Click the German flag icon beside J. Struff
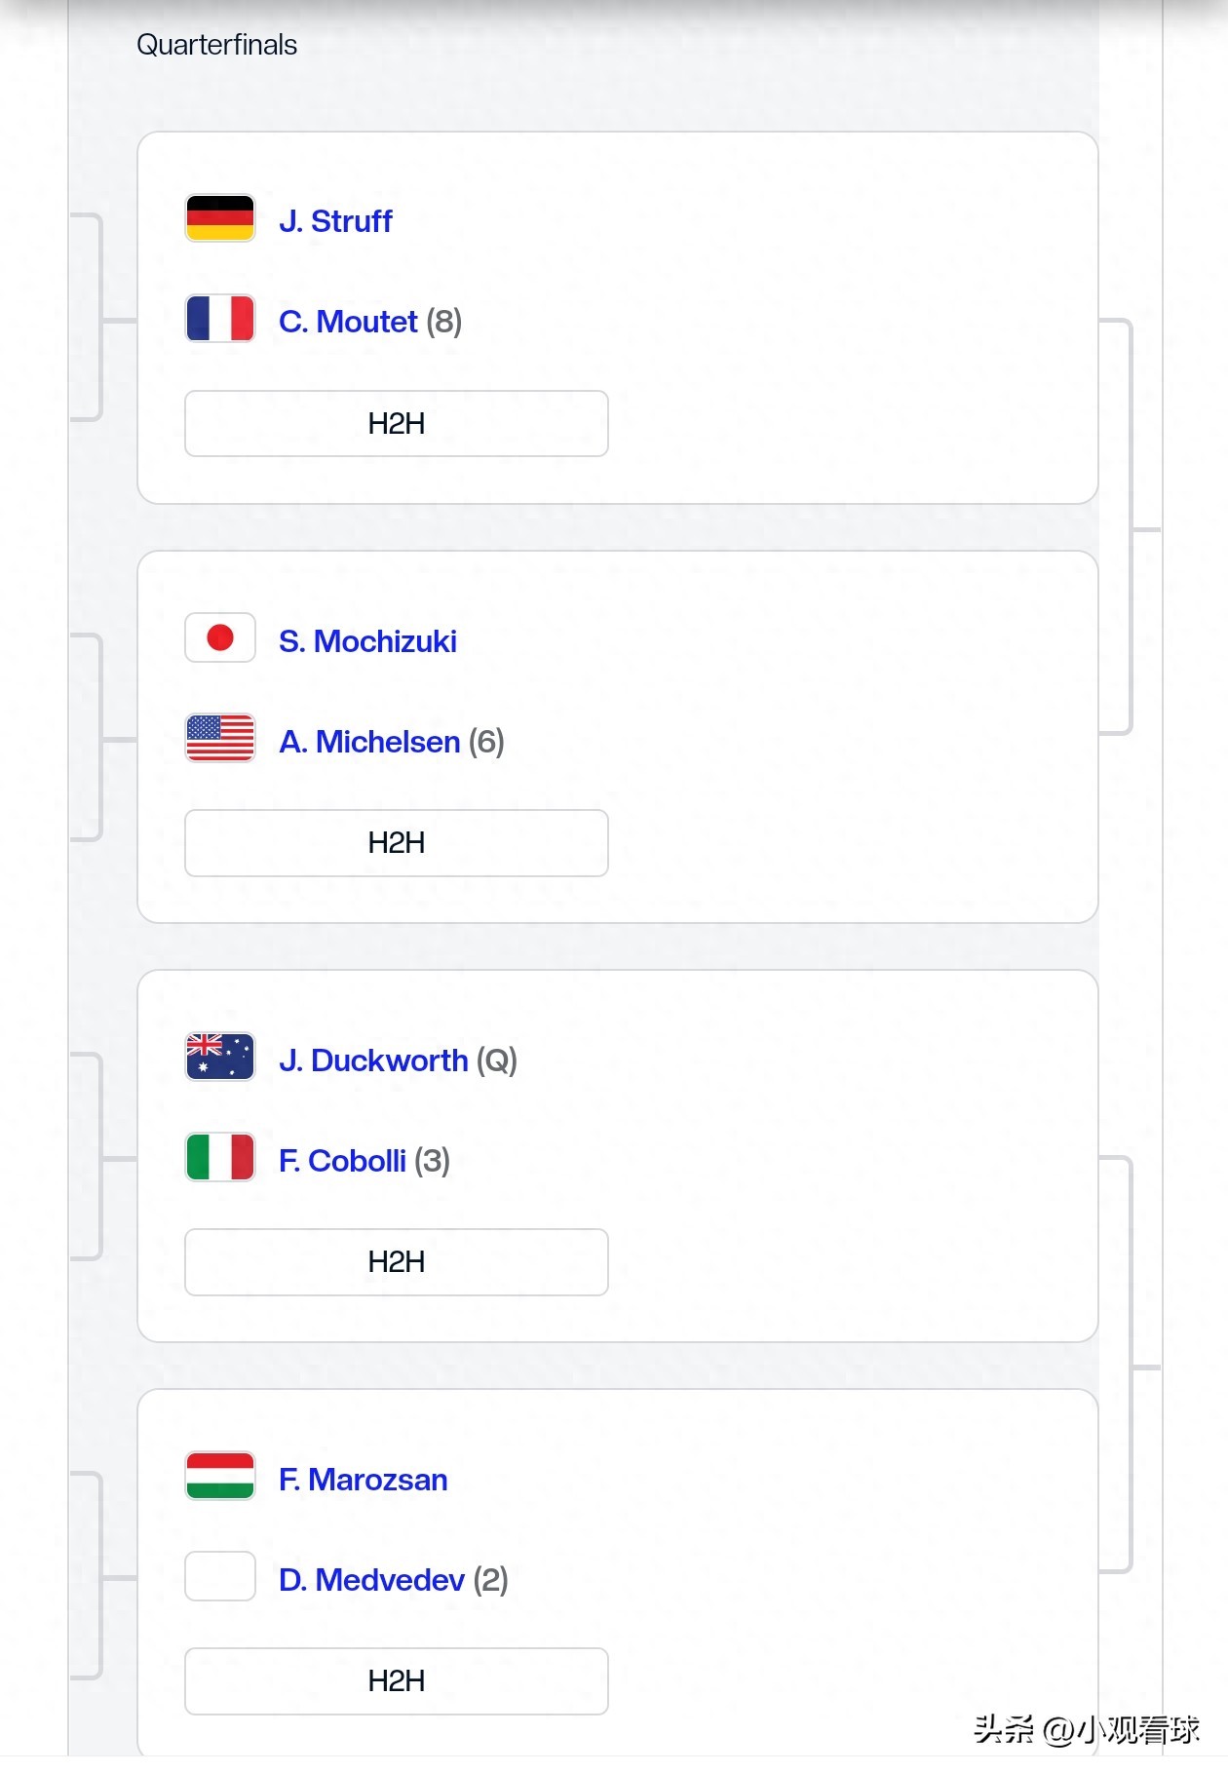Viewport: 1228px width, 1773px height. point(220,218)
